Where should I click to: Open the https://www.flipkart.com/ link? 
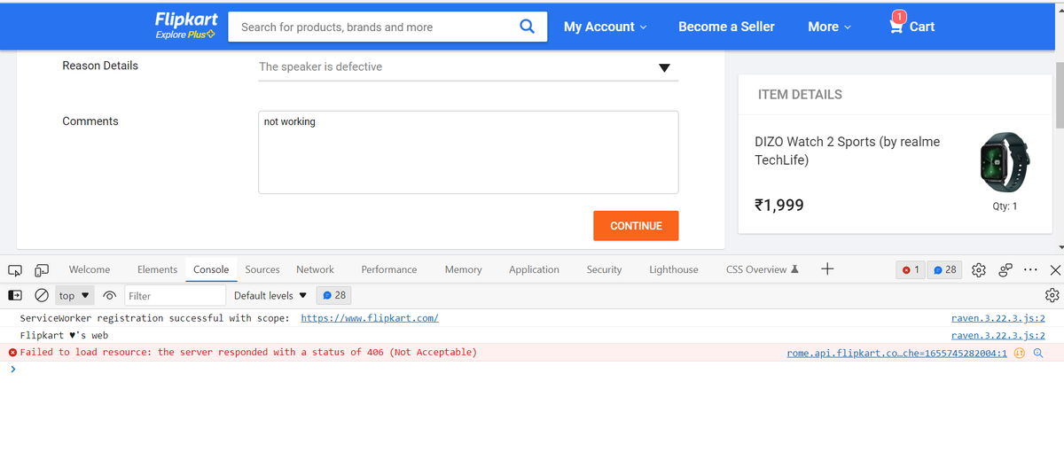370,318
